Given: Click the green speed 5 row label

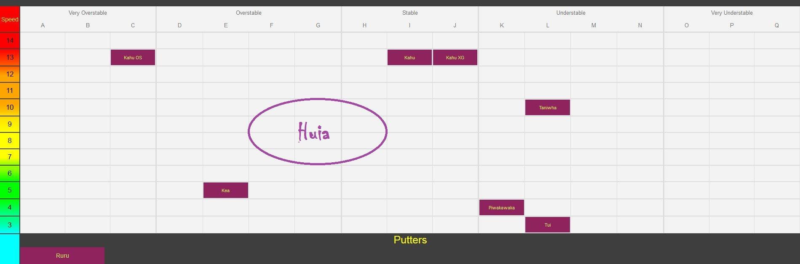Looking at the screenshot, I should pyautogui.click(x=10, y=190).
